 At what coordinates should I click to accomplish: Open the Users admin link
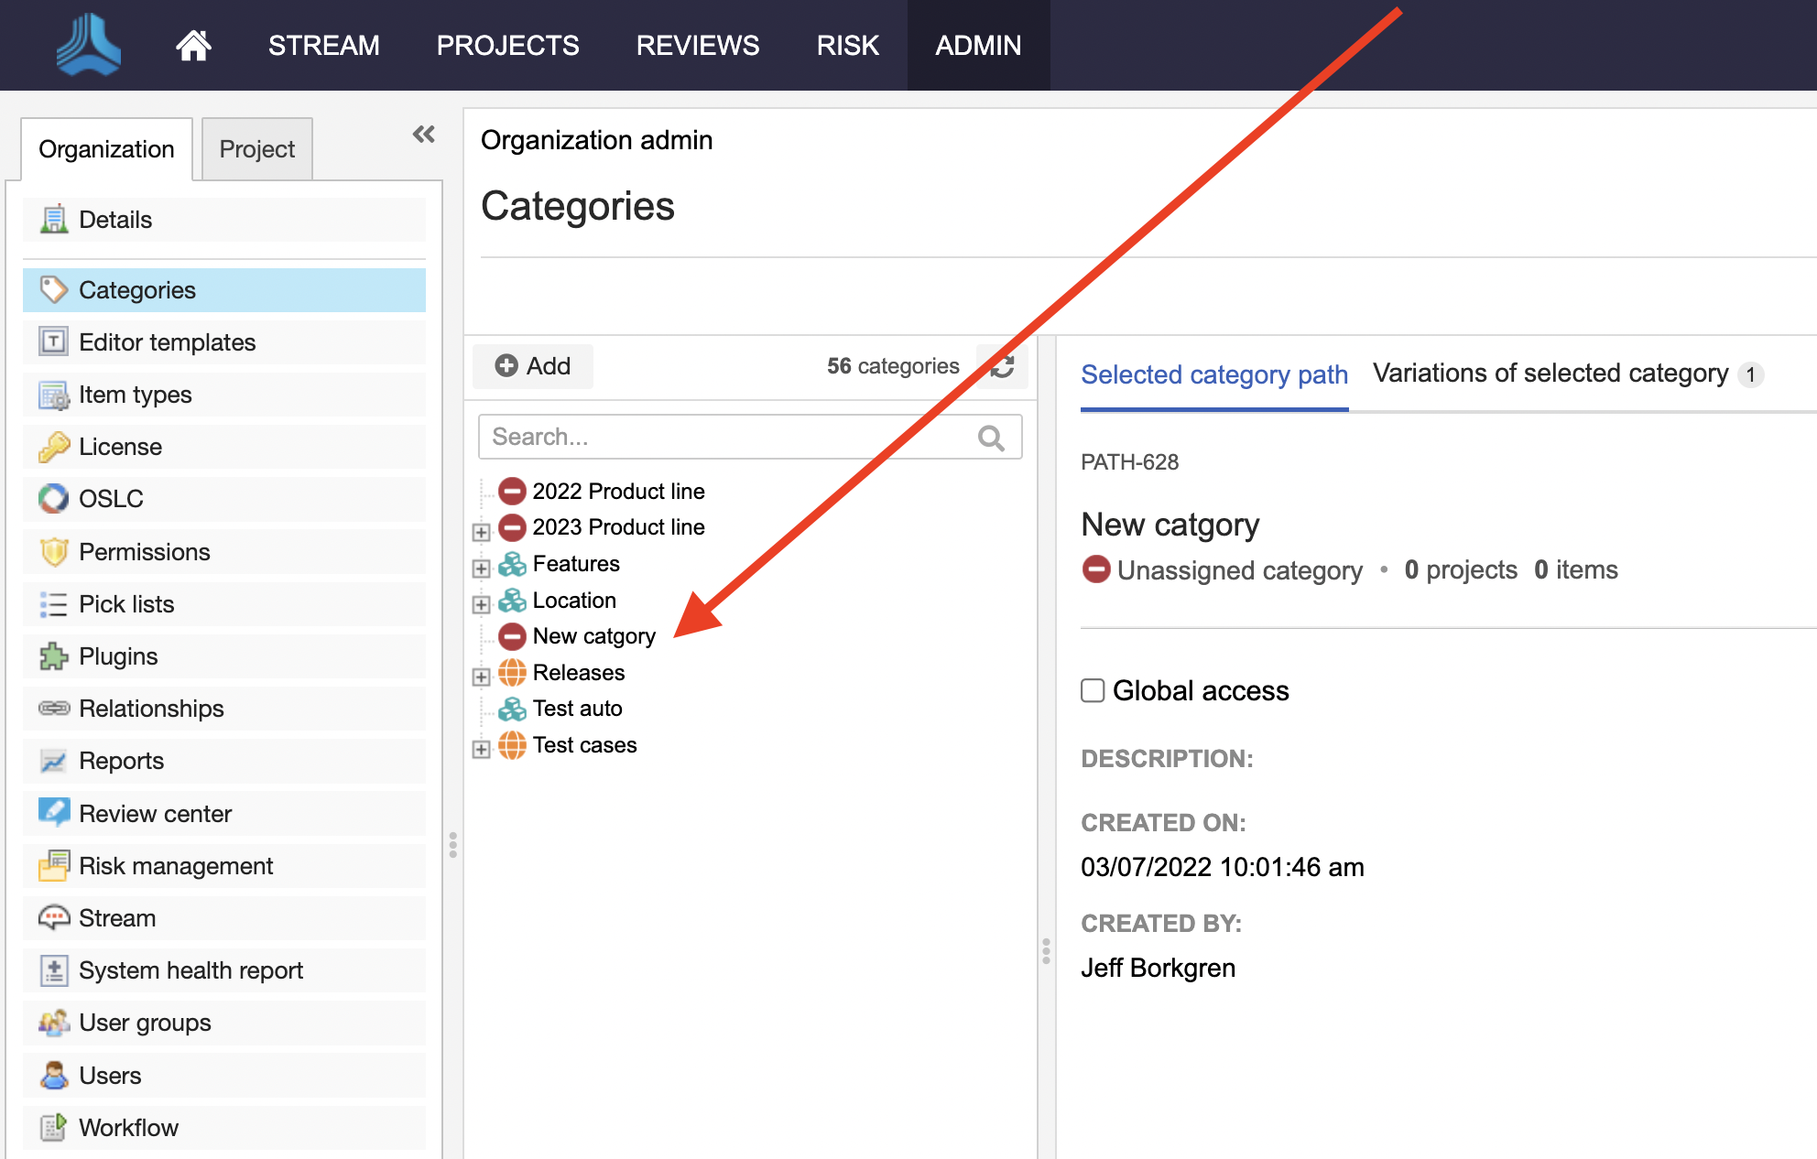tap(224, 1075)
